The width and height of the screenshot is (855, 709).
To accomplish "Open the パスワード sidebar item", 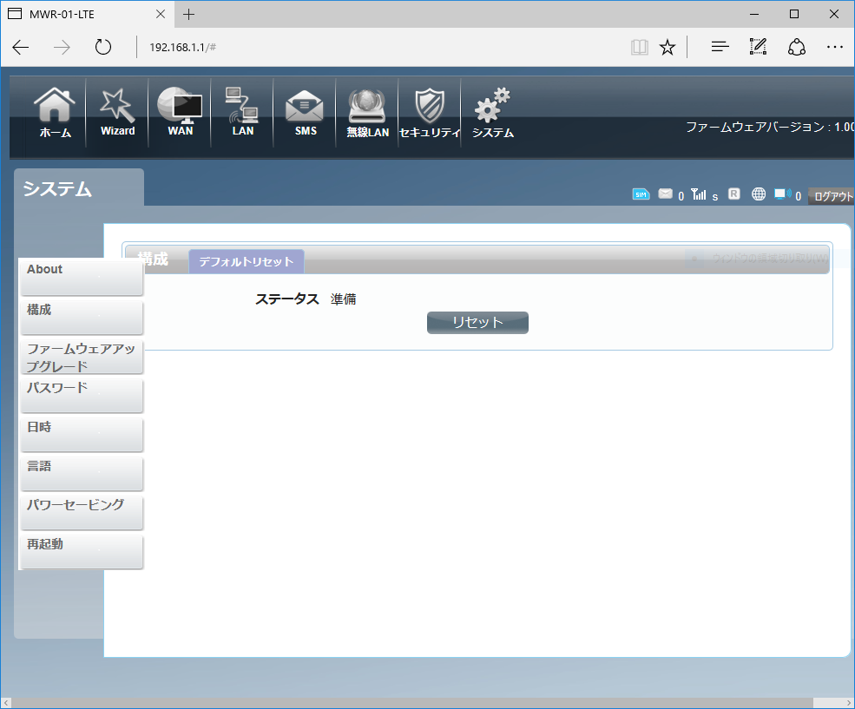I will coord(82,396).
